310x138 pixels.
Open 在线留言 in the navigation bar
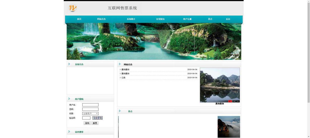pyautogui.click(x=160, y=19)
